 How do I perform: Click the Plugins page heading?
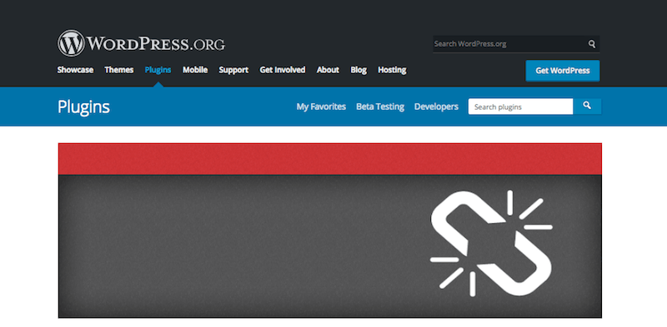point(84,107)
